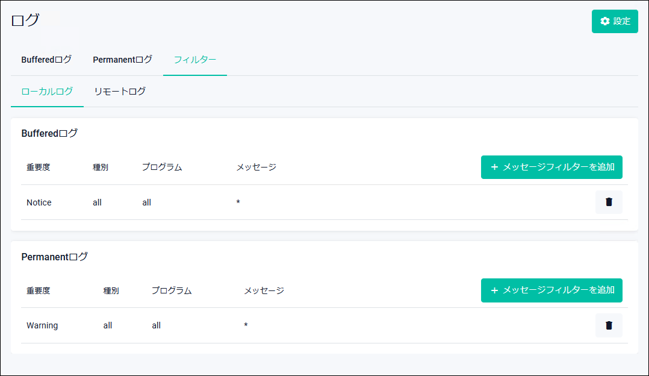Select the フィルター tab
The width and height of the screenshot is (649, 376).
click(194, 60)
